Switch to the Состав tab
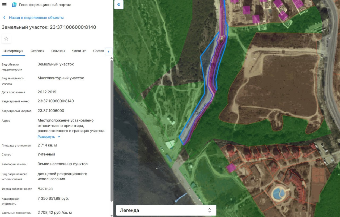The width and height of the screenshot is (340, 217). pyautogui.click(x=99, y=51)
